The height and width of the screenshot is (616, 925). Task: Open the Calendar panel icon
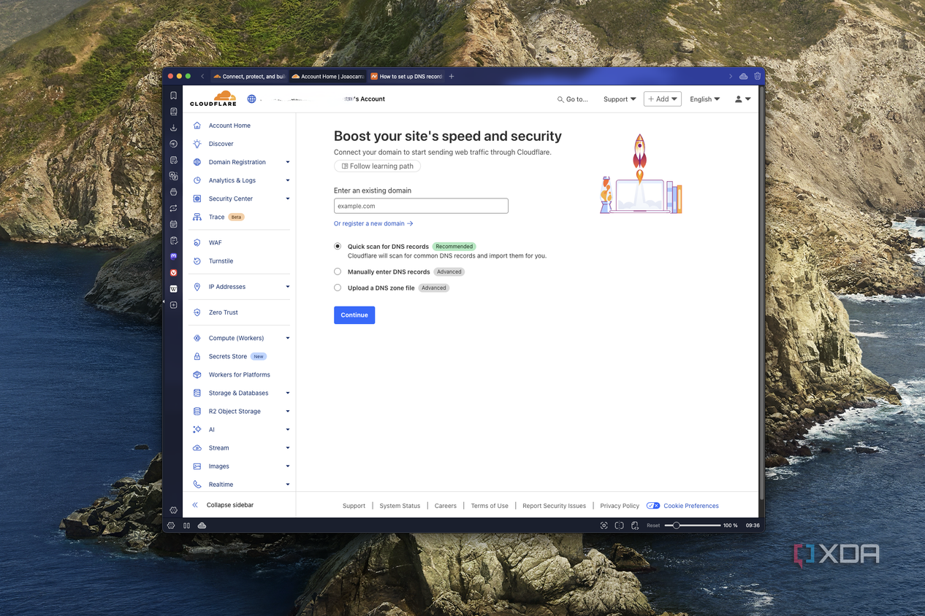(173, 224)
